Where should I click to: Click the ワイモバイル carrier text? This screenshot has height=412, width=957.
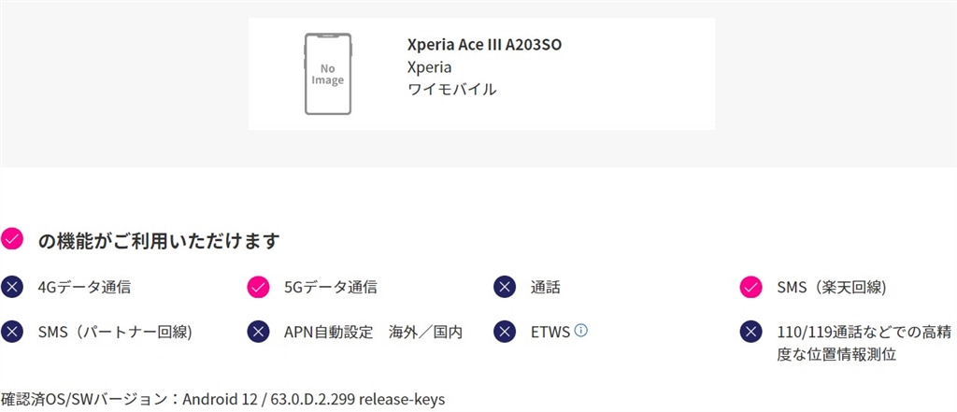point(452,90)
